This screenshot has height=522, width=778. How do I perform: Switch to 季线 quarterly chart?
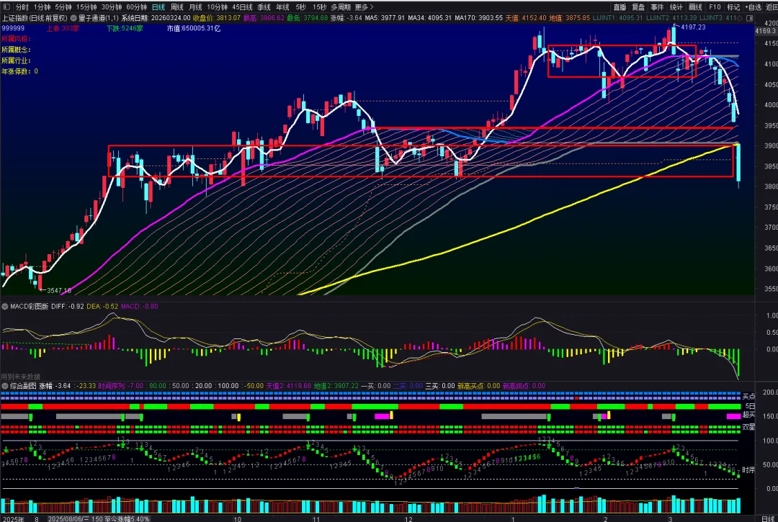pos(264,7)
